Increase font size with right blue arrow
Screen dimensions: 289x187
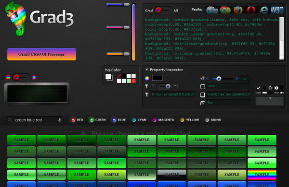(x=237, y=79)
